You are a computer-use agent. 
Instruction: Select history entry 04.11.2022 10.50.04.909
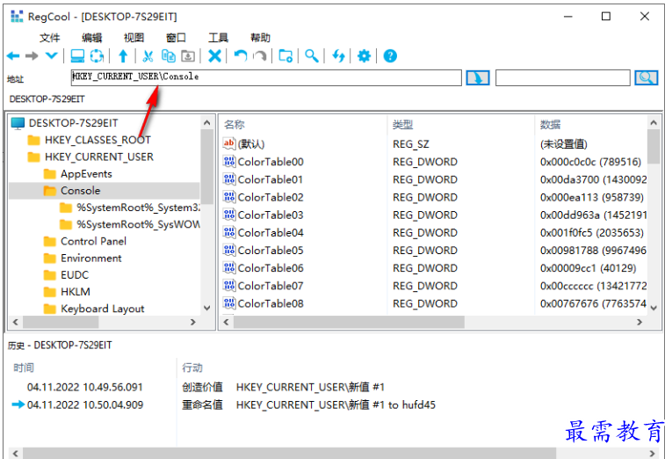[x=85, y=405]
